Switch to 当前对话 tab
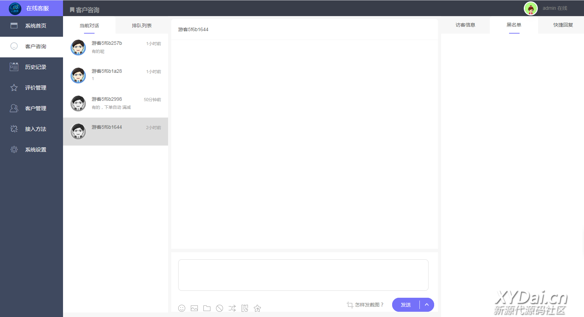This screenshot has height=317, width=584. point(89,26)
